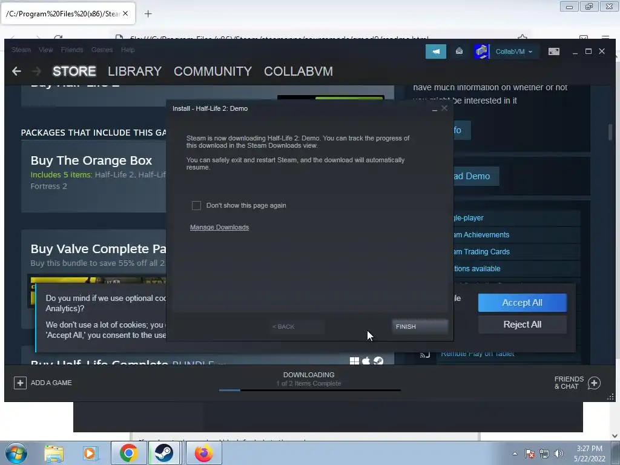The image size is (620, 465).
Task: Click the Download Demo button
Action: pos(476,176)
